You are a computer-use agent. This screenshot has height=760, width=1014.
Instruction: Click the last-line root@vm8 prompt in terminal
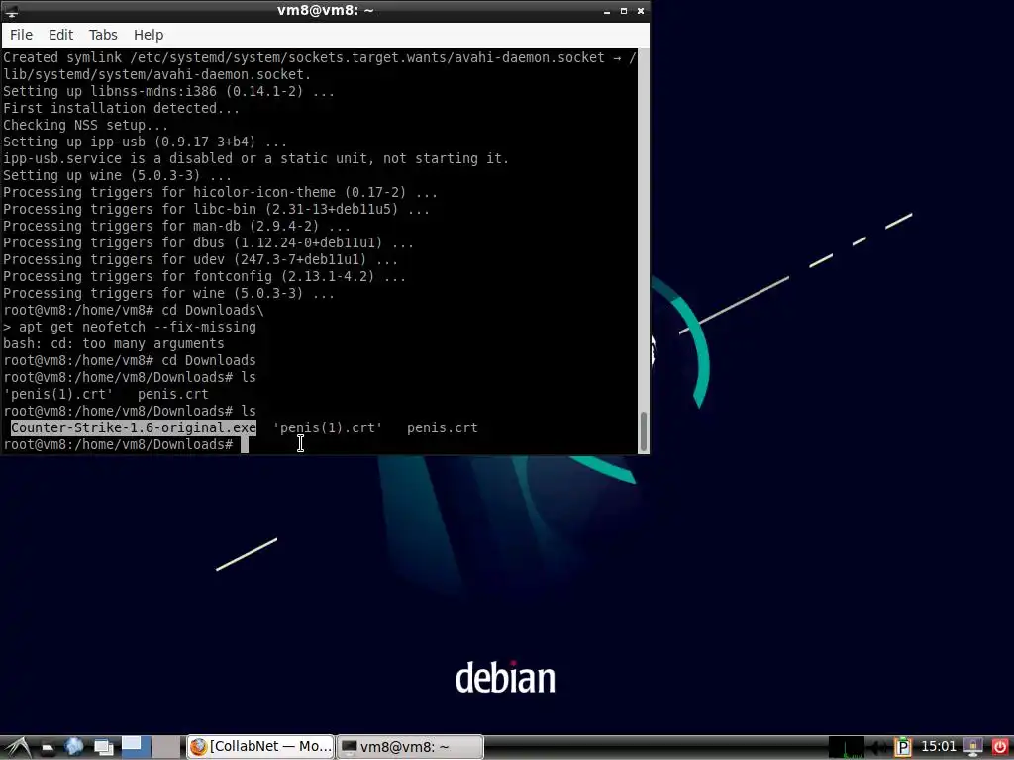118,444
